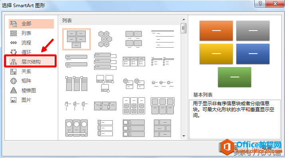The width and height of the screenshot is (285, 158).
Task: Pick the Continuous Picture List layout with double arrow
Action: tap(77, 128)
